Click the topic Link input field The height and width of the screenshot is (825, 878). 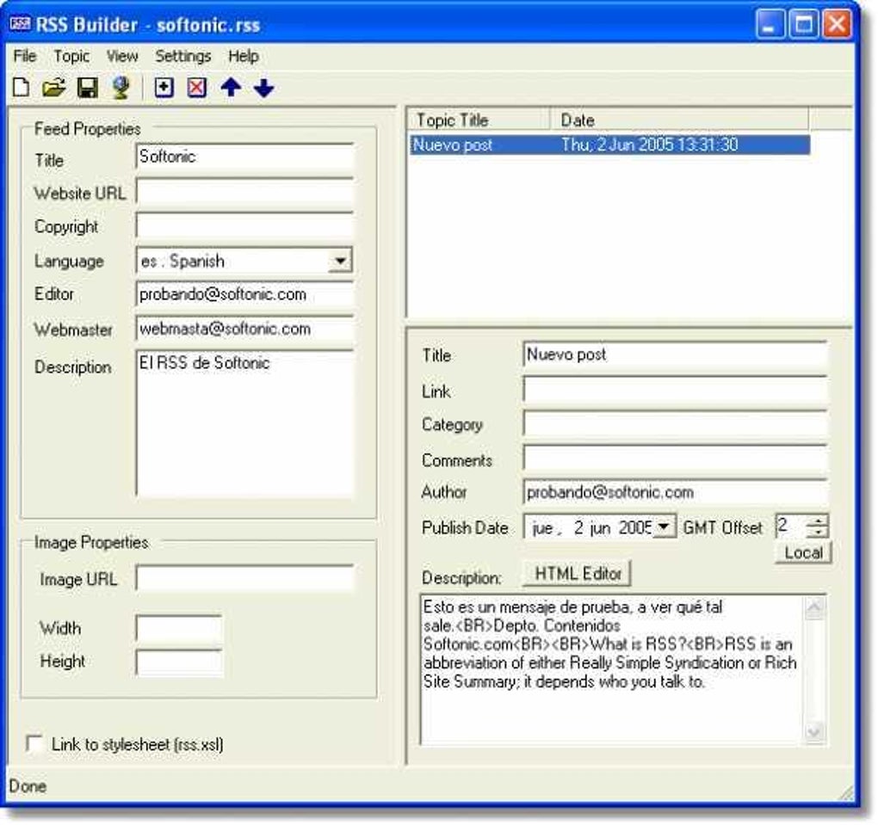pyautogui.click(x=675, y=390)
